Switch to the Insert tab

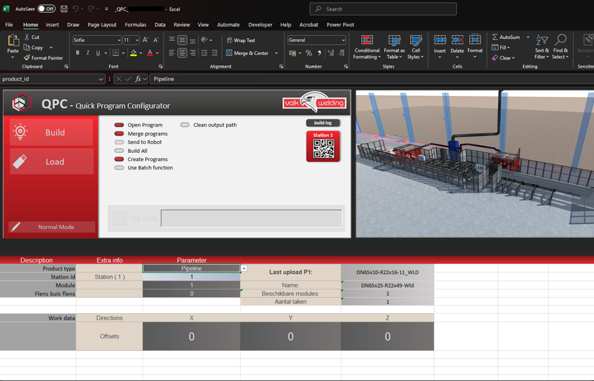click(x=52, y=25)
